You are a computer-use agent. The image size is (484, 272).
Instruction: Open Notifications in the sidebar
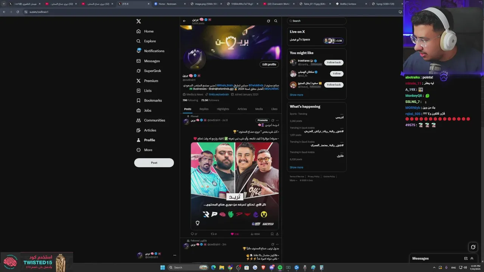coord(150,51)
